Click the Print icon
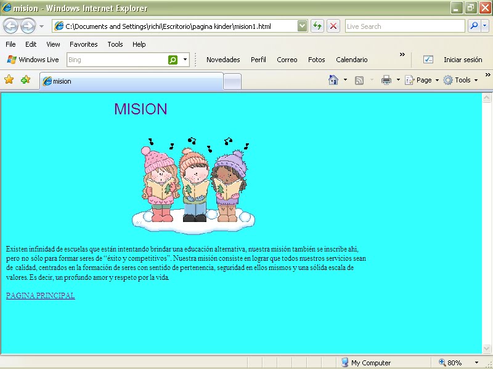Viewport: 493px width, 369px height. [x=386, y=80]
